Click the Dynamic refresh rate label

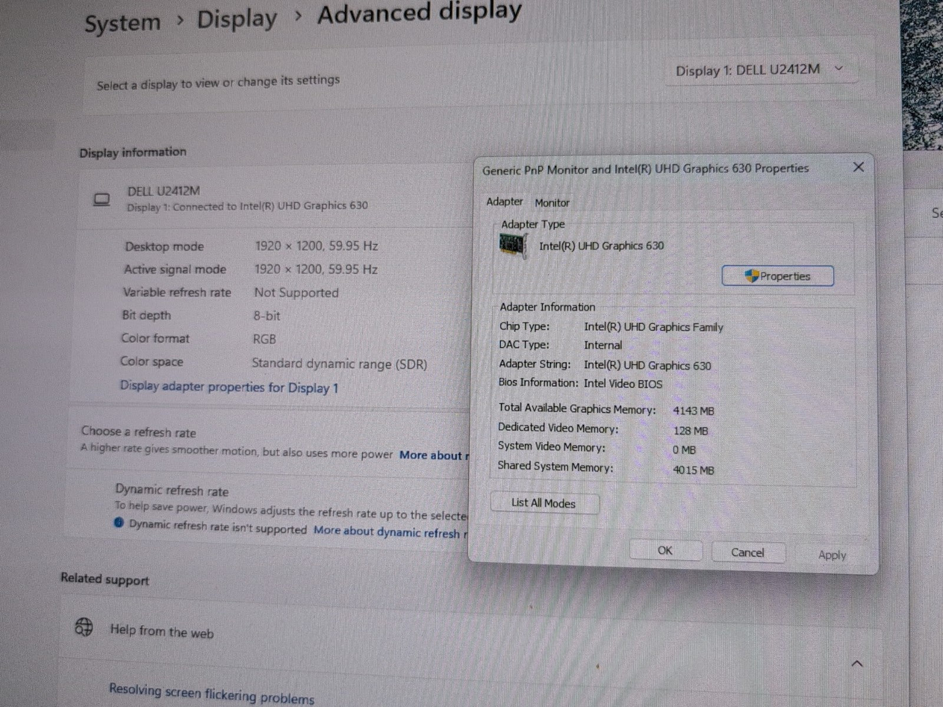pos(172,490)
